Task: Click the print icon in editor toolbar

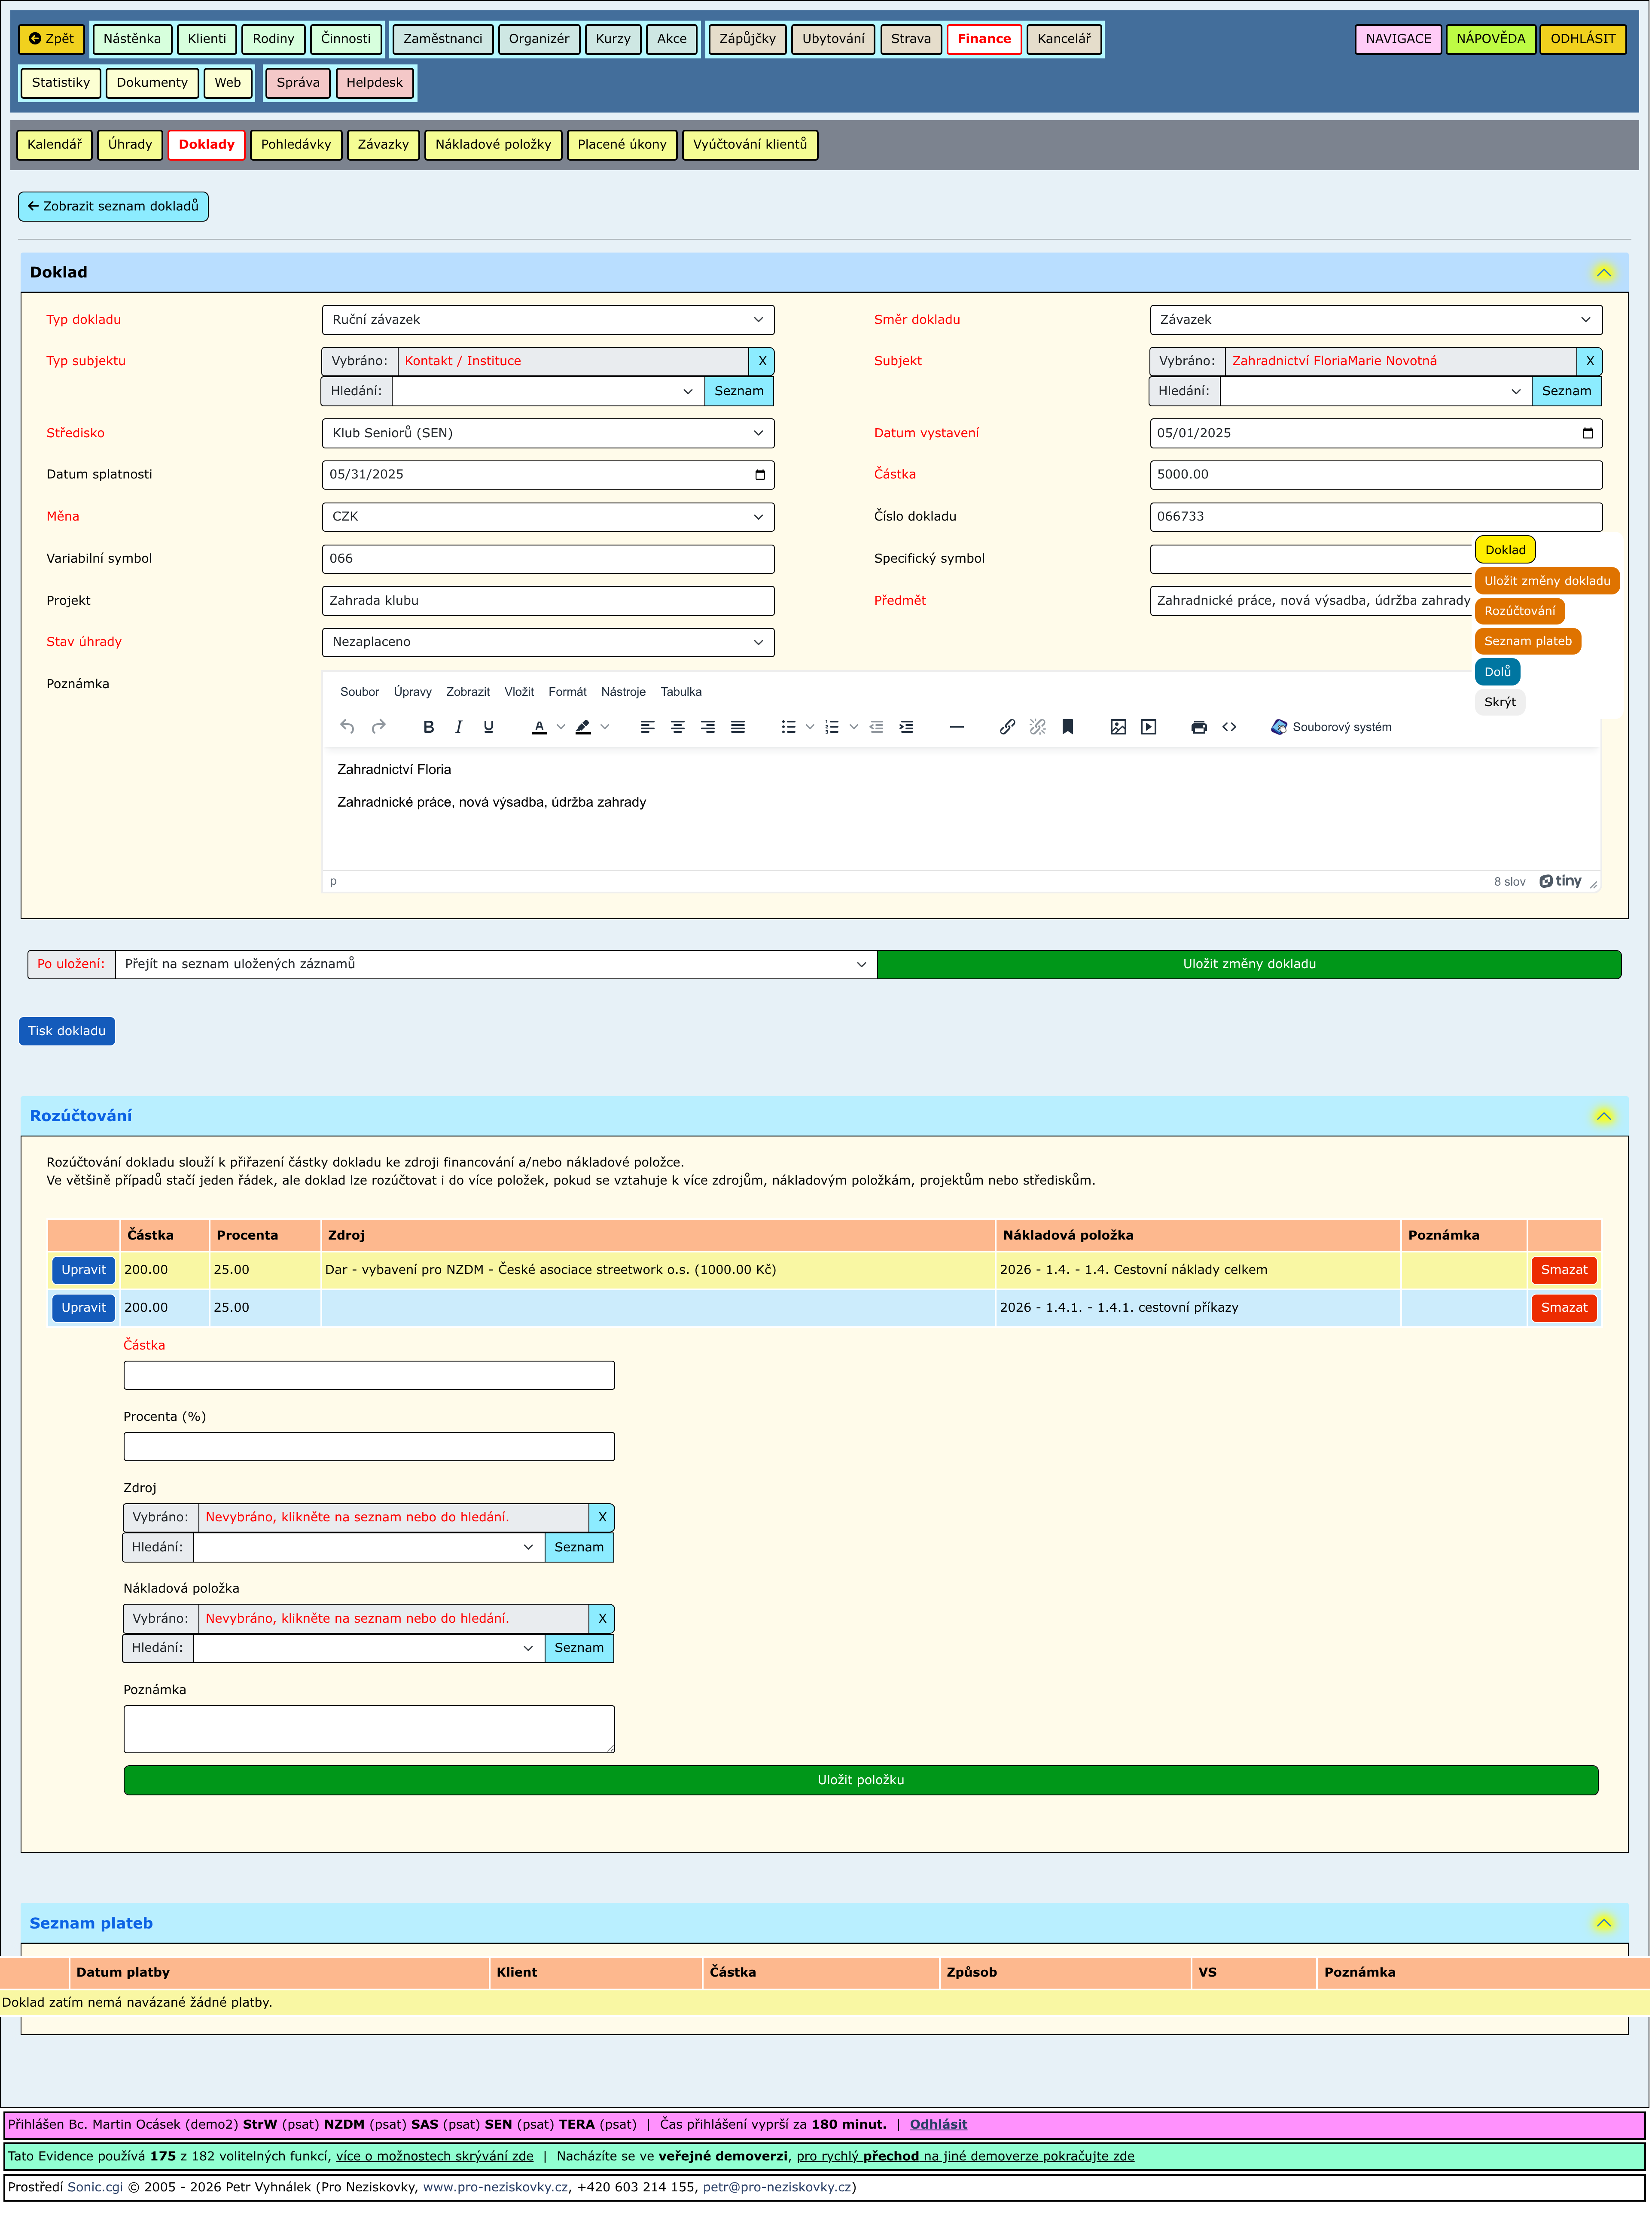Action: [1198, 727]
